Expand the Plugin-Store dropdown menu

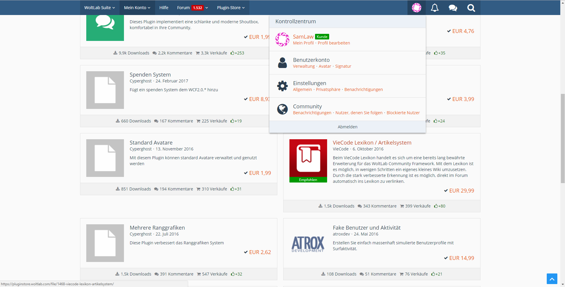click(x=231, y=8)
